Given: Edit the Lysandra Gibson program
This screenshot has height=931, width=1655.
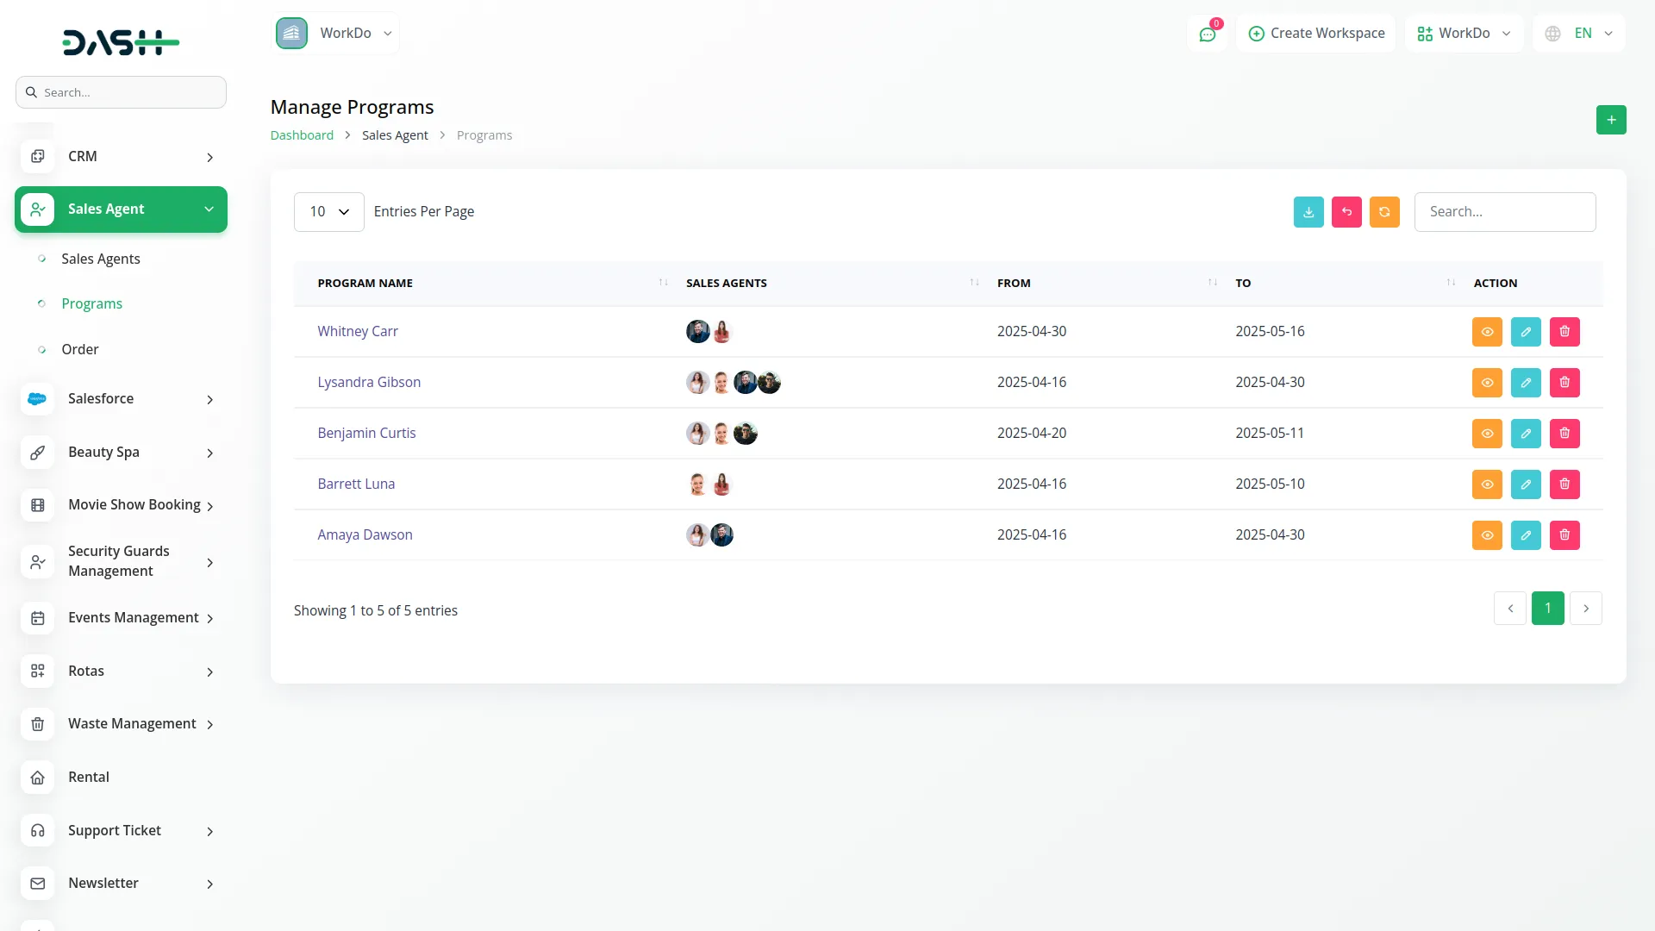Looking at the screenshot, I should click(x=1525, y=383).
